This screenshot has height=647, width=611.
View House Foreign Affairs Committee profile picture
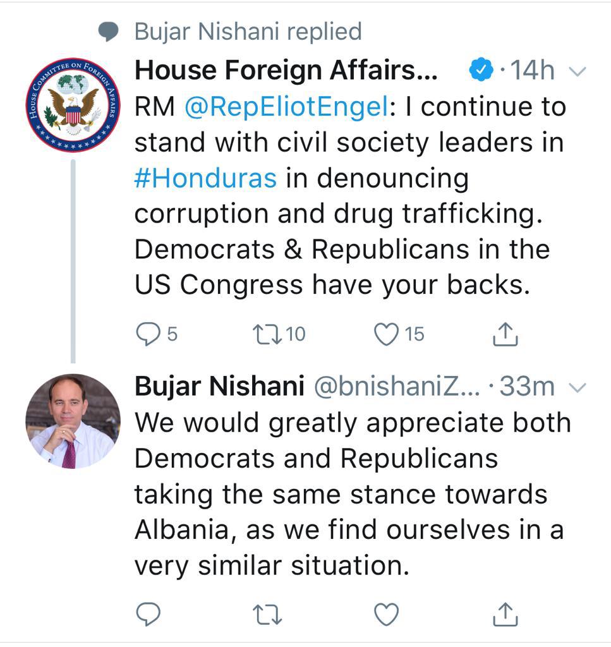(73, 104)
